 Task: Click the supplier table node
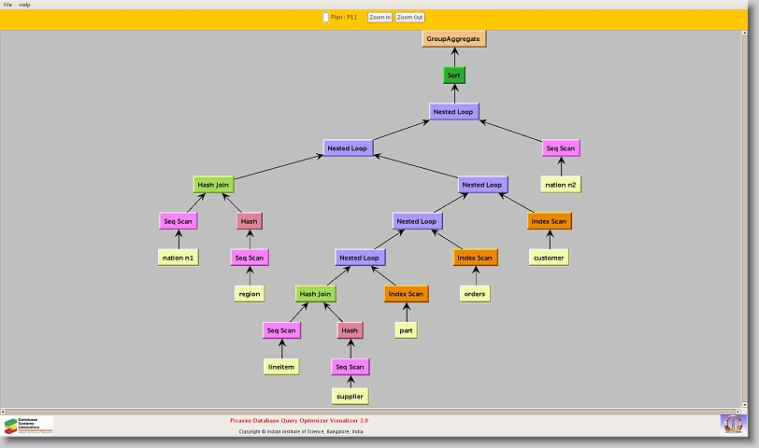pos(350,397)
